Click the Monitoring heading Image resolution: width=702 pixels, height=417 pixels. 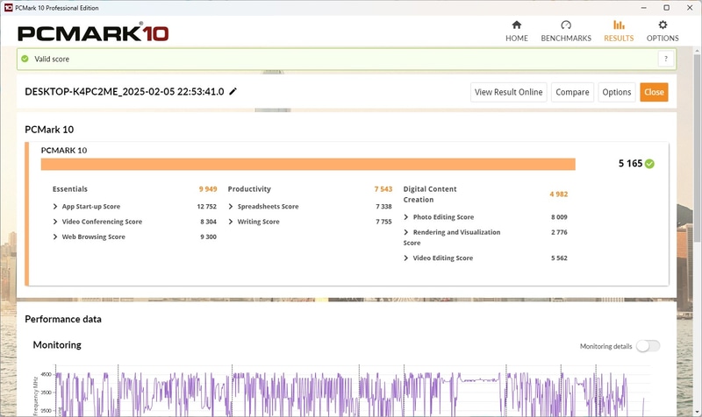click(x=57, y=345)
